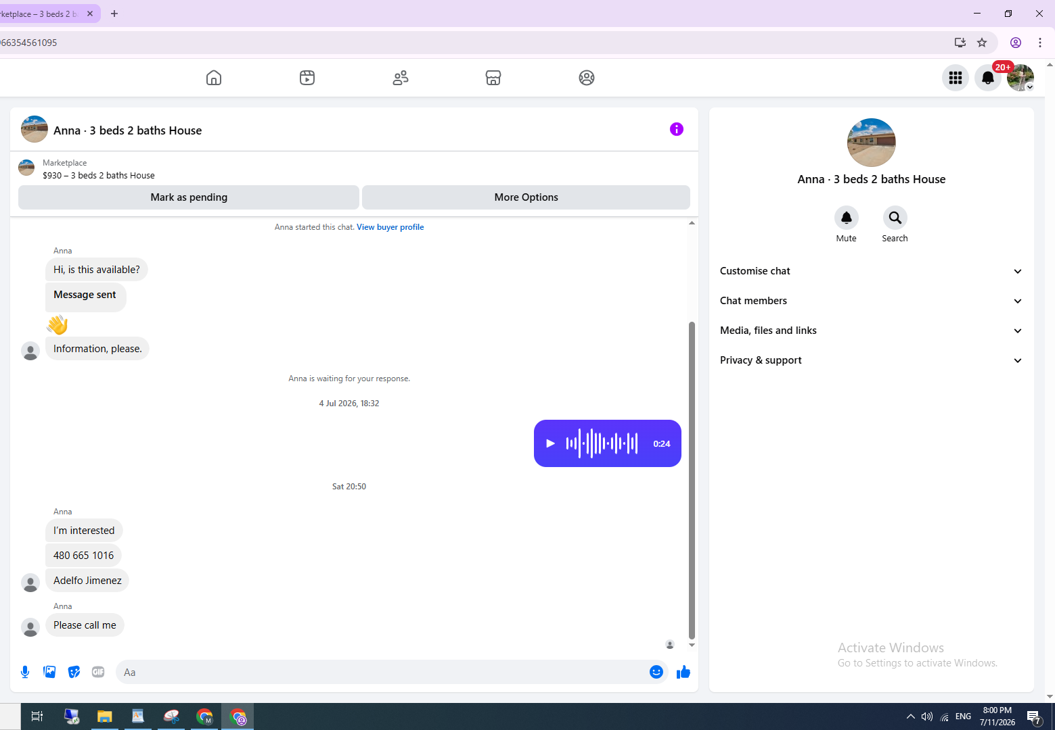The height and width of the screenshot is (730, 1055).
Task: Open More Options for the listing
Action: click(526, 197)
